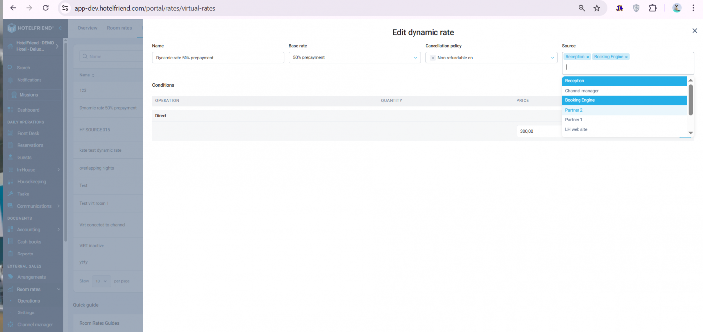The image size is (703, 332).
Task: Go back with the browser arrow
Action: [x=13, y=8]
